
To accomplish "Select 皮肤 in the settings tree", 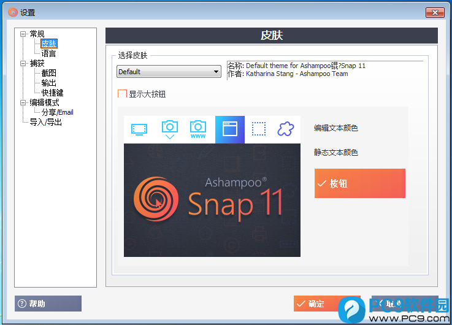I will pyautogui.click(x=49, y=44).
